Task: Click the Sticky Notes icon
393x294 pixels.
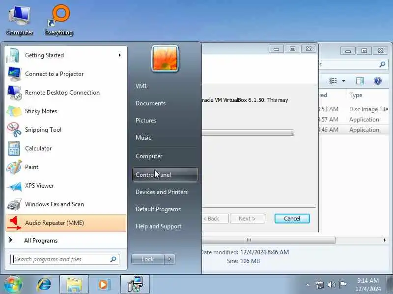Action: (x=14, y=111)
